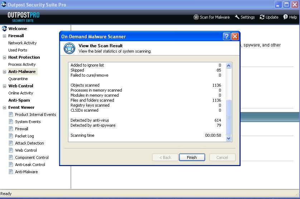Viewport: 300px width, 199px height.
Task: Open Product Internal Events log
Action: 35,115
